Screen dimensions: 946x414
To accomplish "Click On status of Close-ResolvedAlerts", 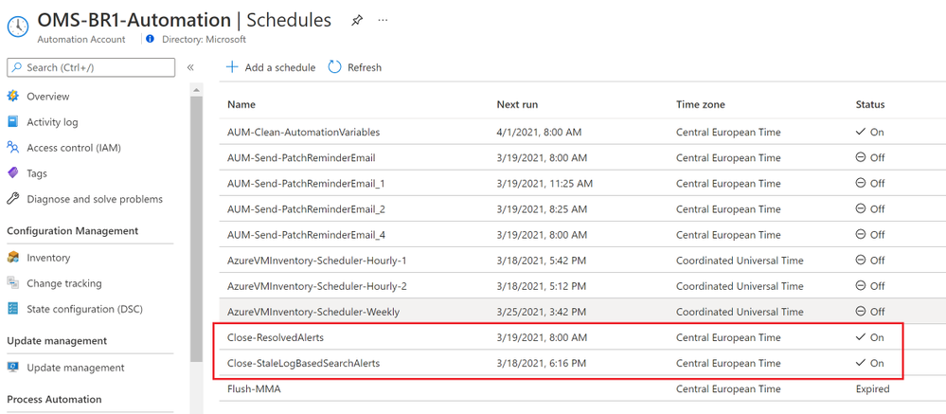I will coord(870,337).
